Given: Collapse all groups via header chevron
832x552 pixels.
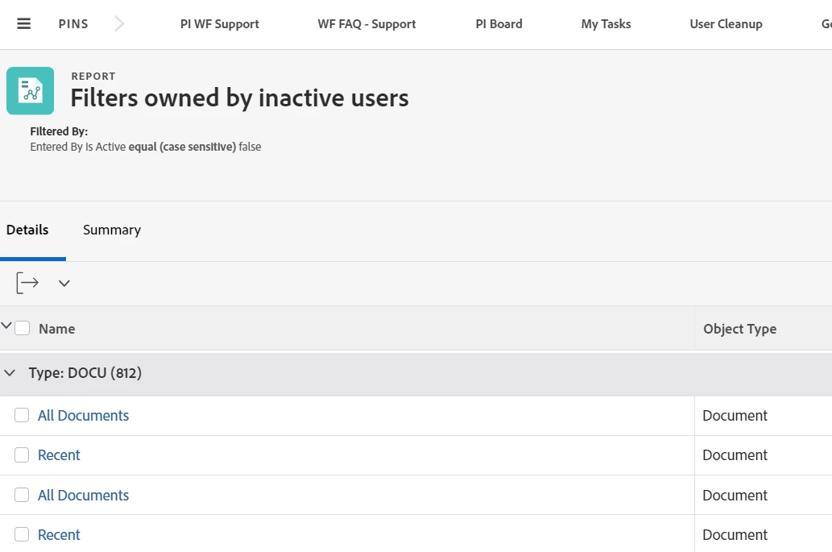Looking at the screenshot, I should click(6, 326).
